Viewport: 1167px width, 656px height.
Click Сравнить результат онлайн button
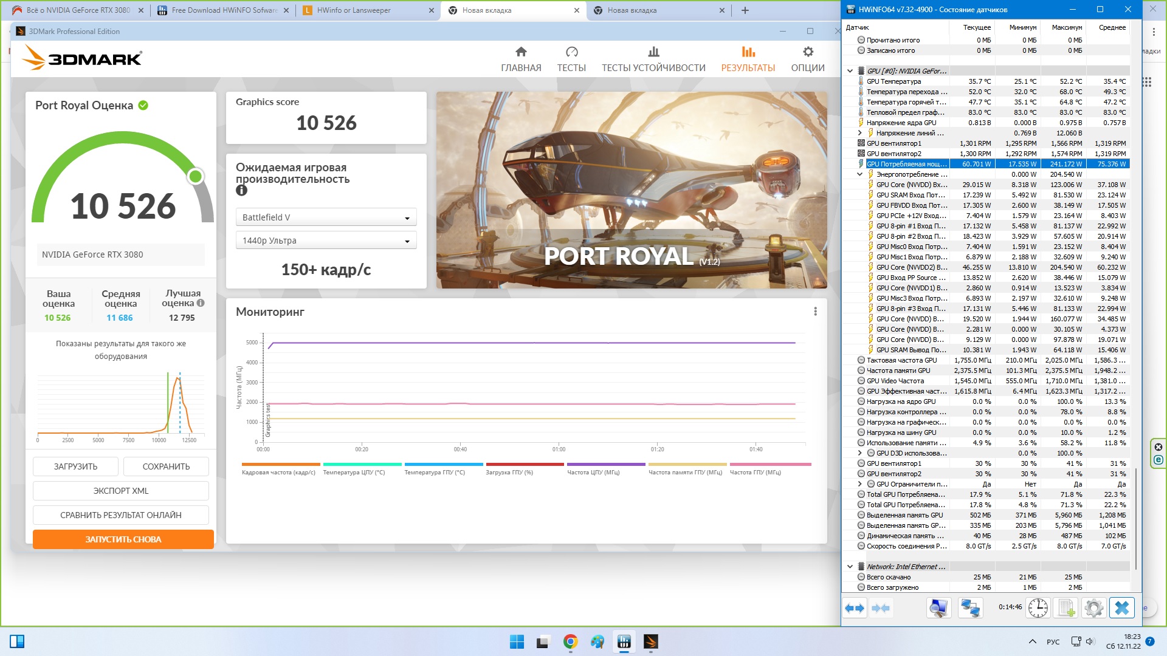pyautogui.click(x=120, y=515)
